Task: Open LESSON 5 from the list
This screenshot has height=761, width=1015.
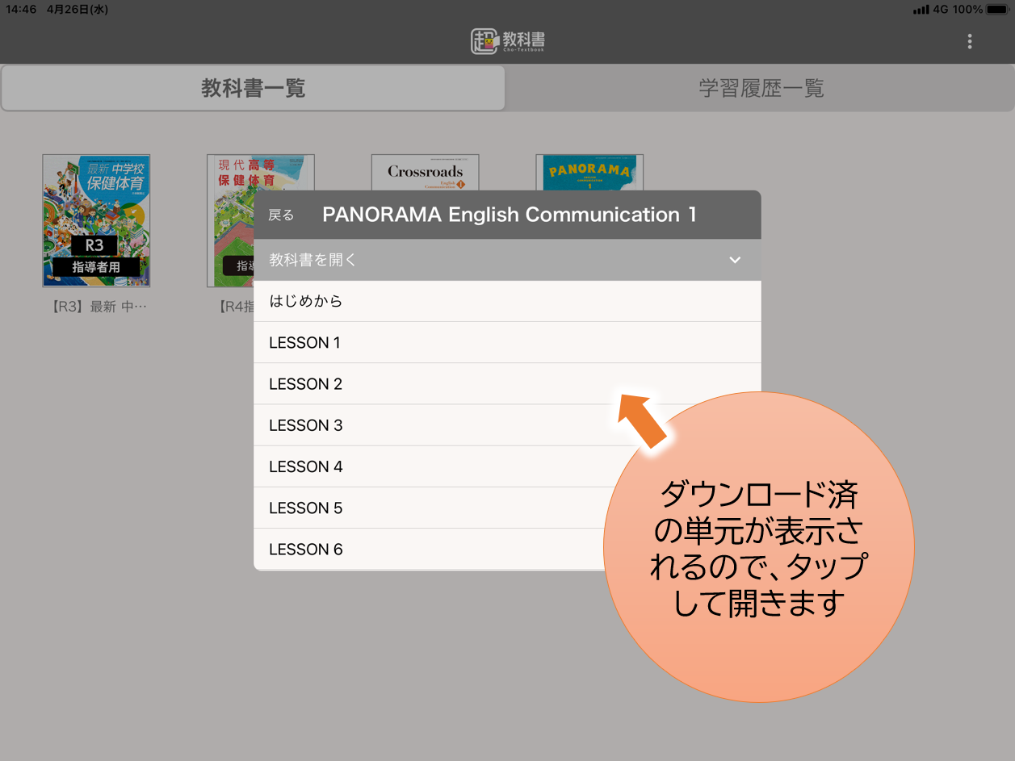Action: point(507,508)
